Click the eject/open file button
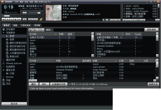The width and height of the screenshot is (161, 110). coord(24,19)
